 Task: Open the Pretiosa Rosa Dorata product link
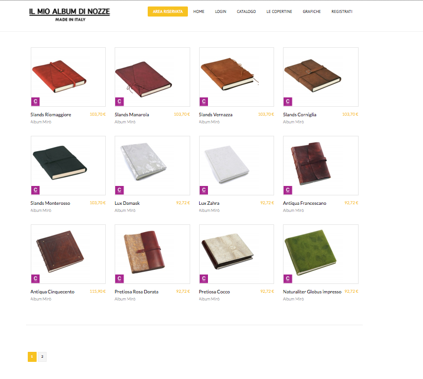pyautogui.click(x=136, y=292)
